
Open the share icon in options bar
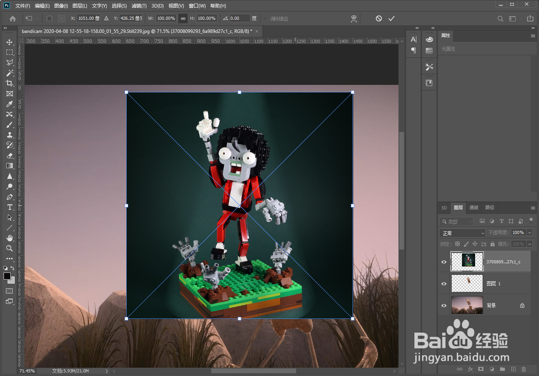coord(530,18)
